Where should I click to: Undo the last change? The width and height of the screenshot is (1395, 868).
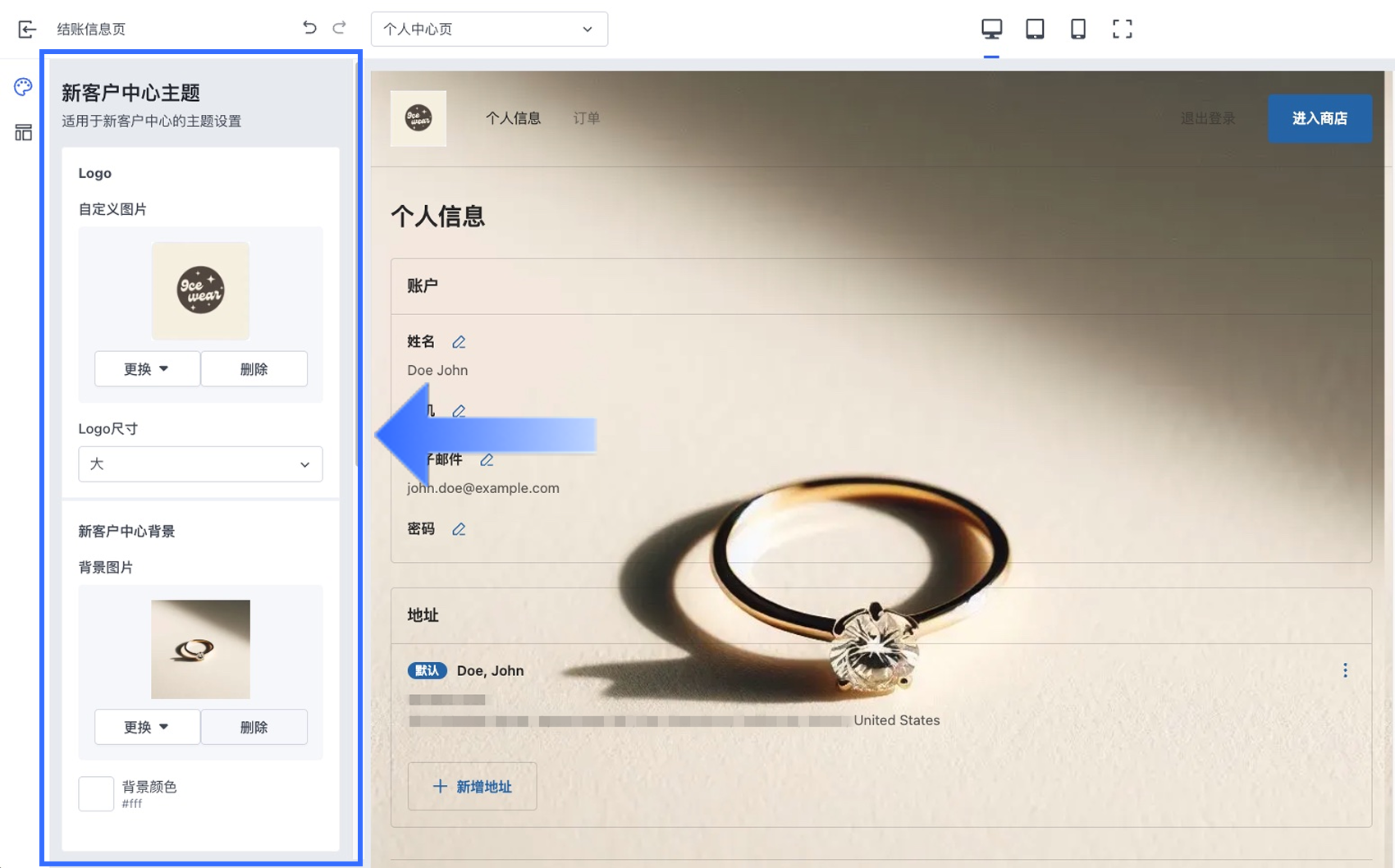[x=309, y=28]
